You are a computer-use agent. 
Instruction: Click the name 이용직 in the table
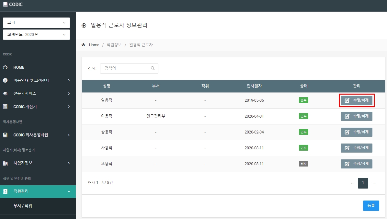[x=107, y=116]
